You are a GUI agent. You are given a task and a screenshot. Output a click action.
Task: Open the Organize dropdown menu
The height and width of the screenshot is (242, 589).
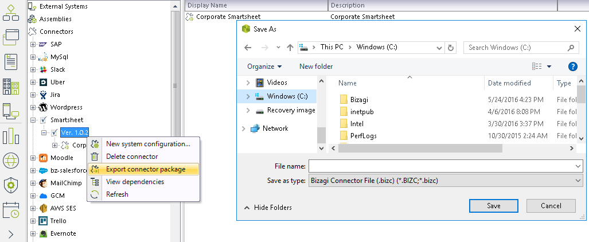[x=264, y=67]
